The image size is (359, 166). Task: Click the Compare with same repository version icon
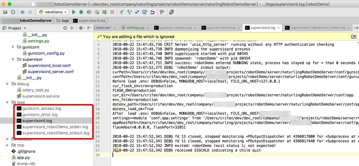pyautogui.click(x=137, y=12)
